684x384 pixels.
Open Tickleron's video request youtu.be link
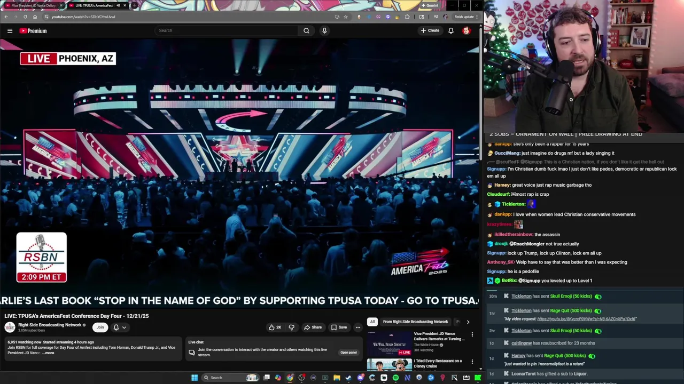(x=586, y=319)
